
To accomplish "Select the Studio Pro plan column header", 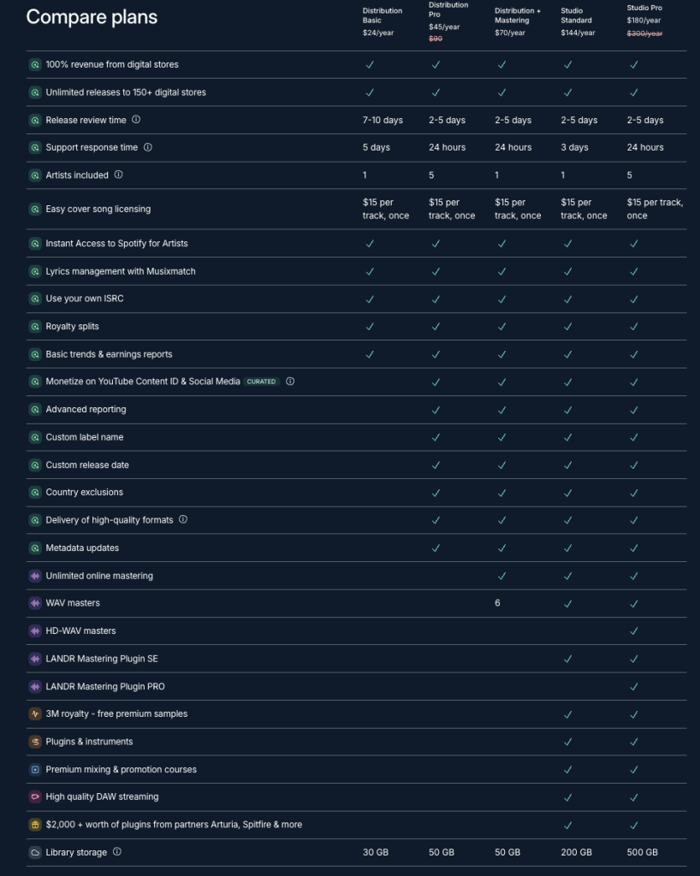I will tap(644, 8).
